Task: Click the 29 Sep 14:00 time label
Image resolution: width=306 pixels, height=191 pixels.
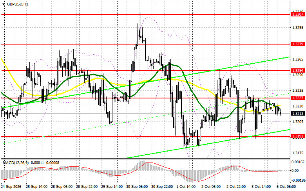Action: coord(112,187)
